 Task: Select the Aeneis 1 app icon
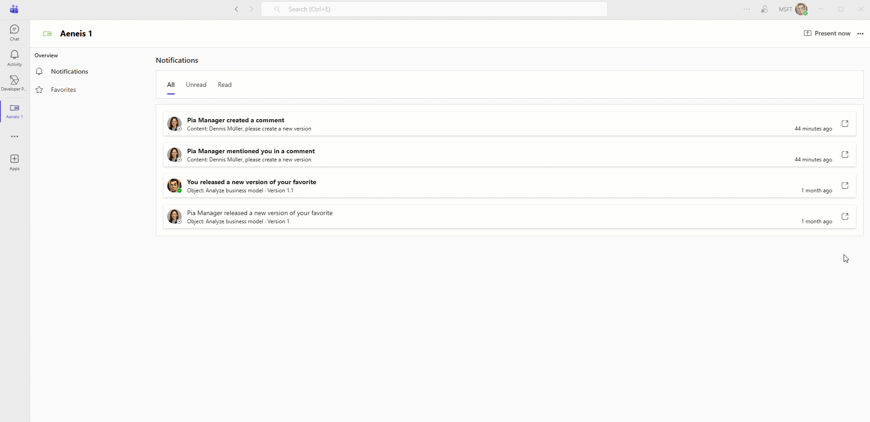15,111
